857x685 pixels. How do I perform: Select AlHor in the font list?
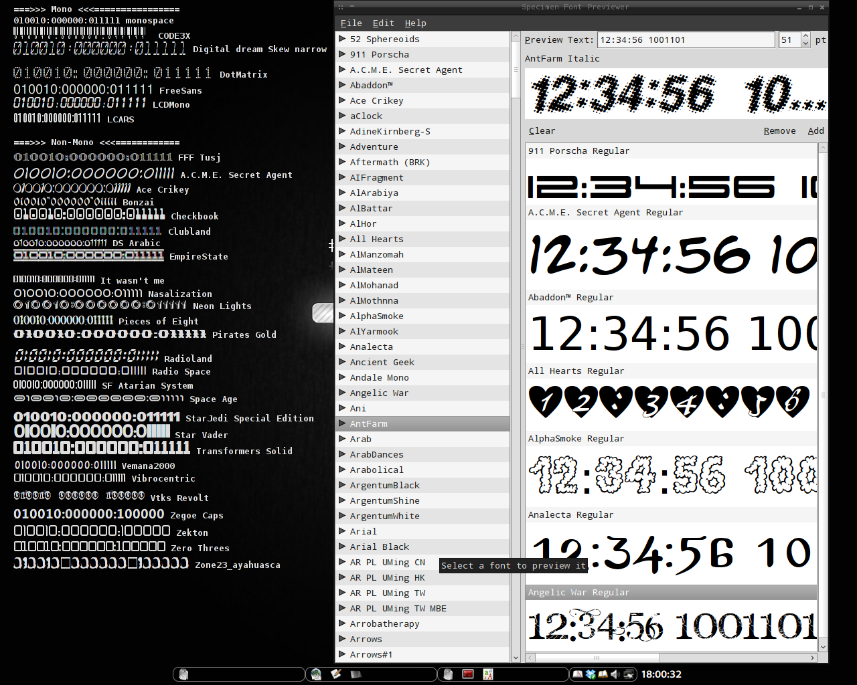(x=422, y=223)
